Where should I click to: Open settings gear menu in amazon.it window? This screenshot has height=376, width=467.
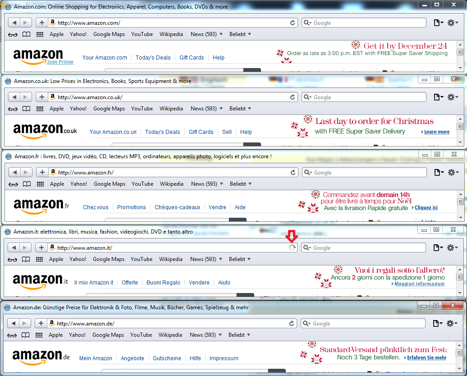[x=453, y=248]
